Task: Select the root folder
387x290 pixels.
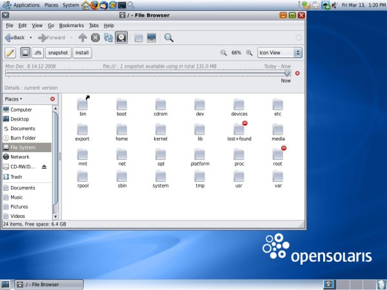Action: point(277,157)
